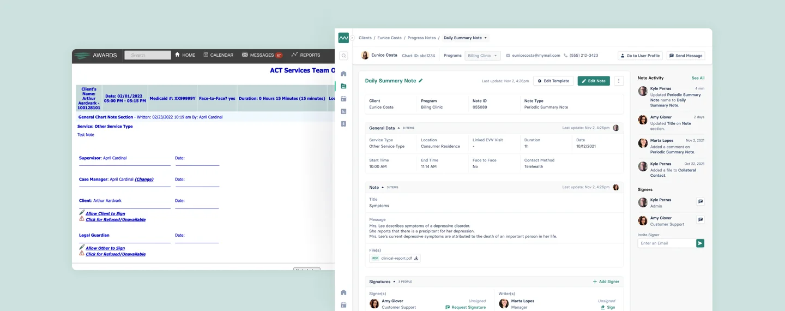Click Allow Client to Sign link

pos(105,214)
